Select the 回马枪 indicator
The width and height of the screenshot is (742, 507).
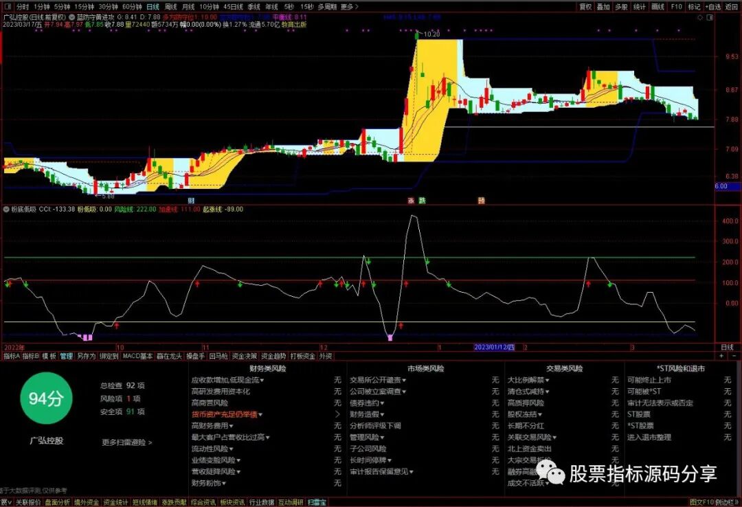tap(218, 356)
